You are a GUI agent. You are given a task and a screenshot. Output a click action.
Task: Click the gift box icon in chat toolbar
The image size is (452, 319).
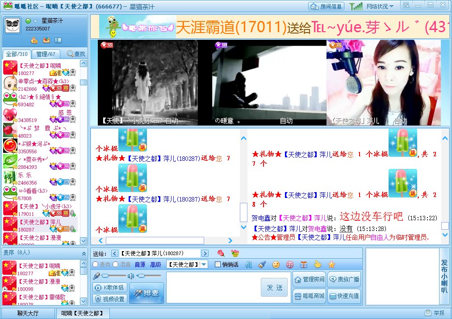coord(303,264)
